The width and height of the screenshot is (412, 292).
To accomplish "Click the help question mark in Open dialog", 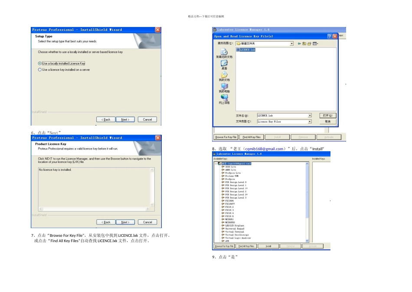I will pos(330,36).
